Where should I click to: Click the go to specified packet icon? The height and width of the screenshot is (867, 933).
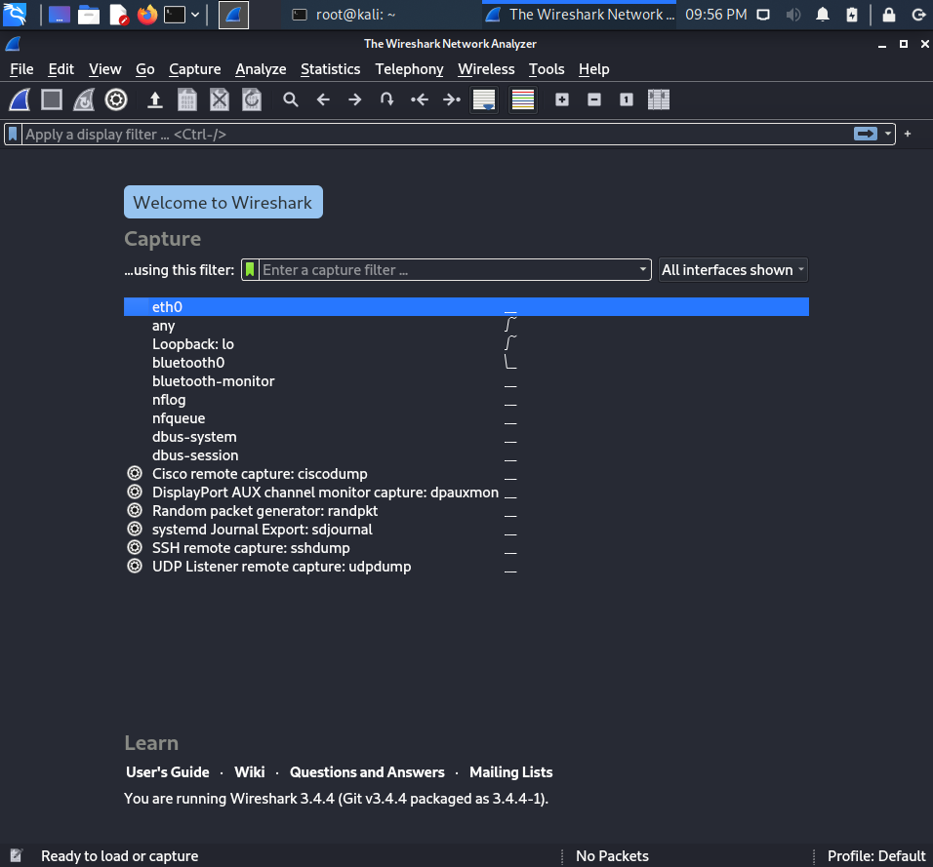point(387,99)
